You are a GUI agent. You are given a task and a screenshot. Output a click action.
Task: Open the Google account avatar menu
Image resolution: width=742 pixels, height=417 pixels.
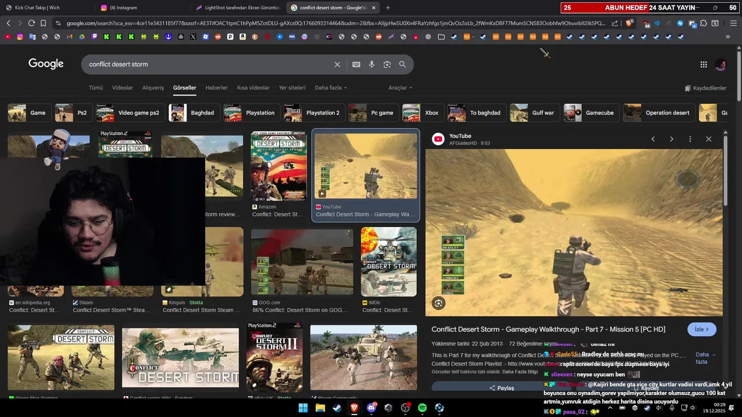click(721, 64)
